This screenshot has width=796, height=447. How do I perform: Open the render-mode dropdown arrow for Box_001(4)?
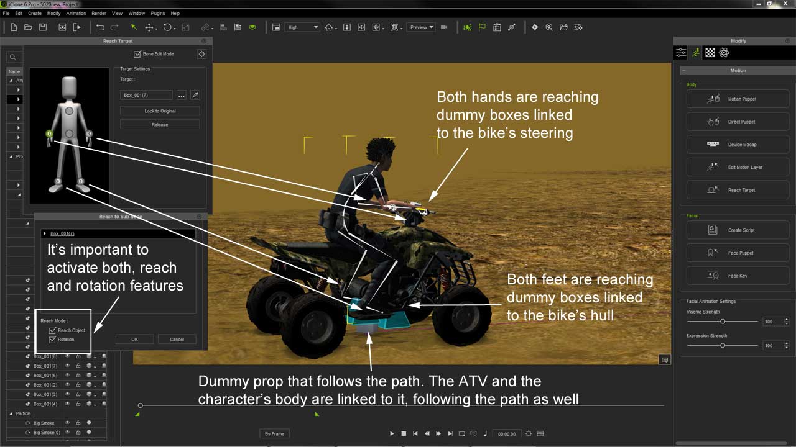[95, 405]
